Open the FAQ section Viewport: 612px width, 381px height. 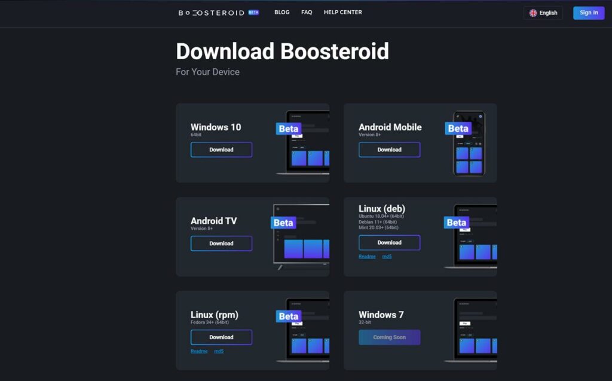(307, 12)
